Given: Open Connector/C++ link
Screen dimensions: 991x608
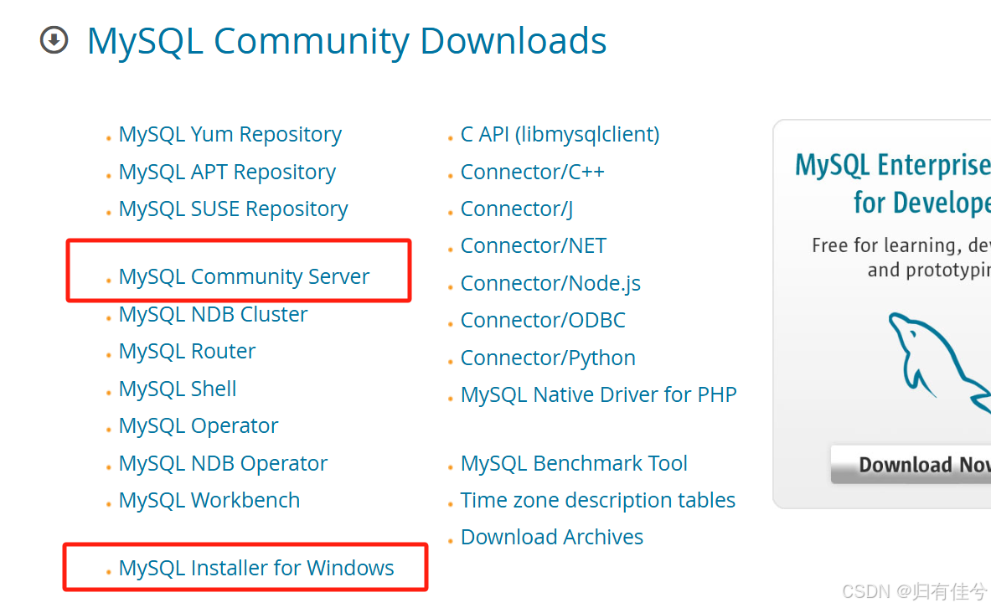Looking at the screenshot, I should click(x=532, y=172).
